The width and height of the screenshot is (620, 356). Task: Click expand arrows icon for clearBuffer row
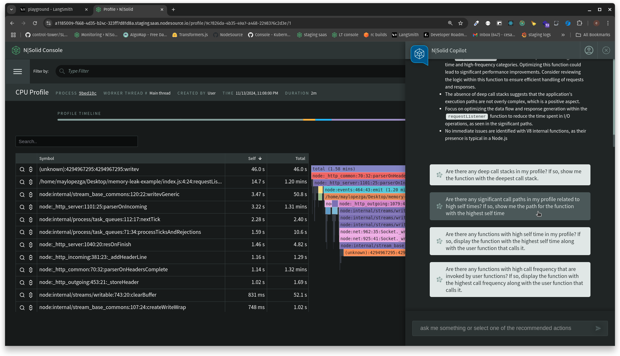tap(31, 295)
